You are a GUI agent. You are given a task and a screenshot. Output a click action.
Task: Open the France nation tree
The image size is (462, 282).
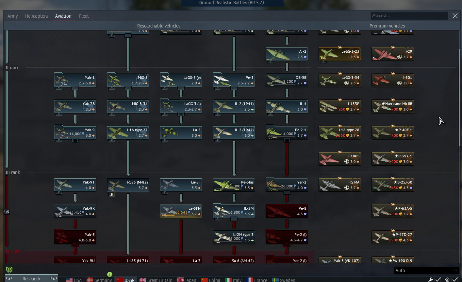click(x=257, y=280)
